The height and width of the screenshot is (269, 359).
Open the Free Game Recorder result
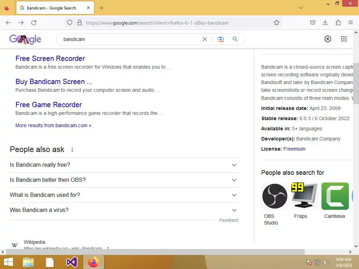pos(48,105)
